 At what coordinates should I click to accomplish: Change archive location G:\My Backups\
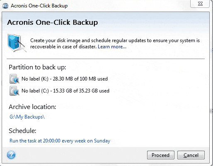(27, 117)
